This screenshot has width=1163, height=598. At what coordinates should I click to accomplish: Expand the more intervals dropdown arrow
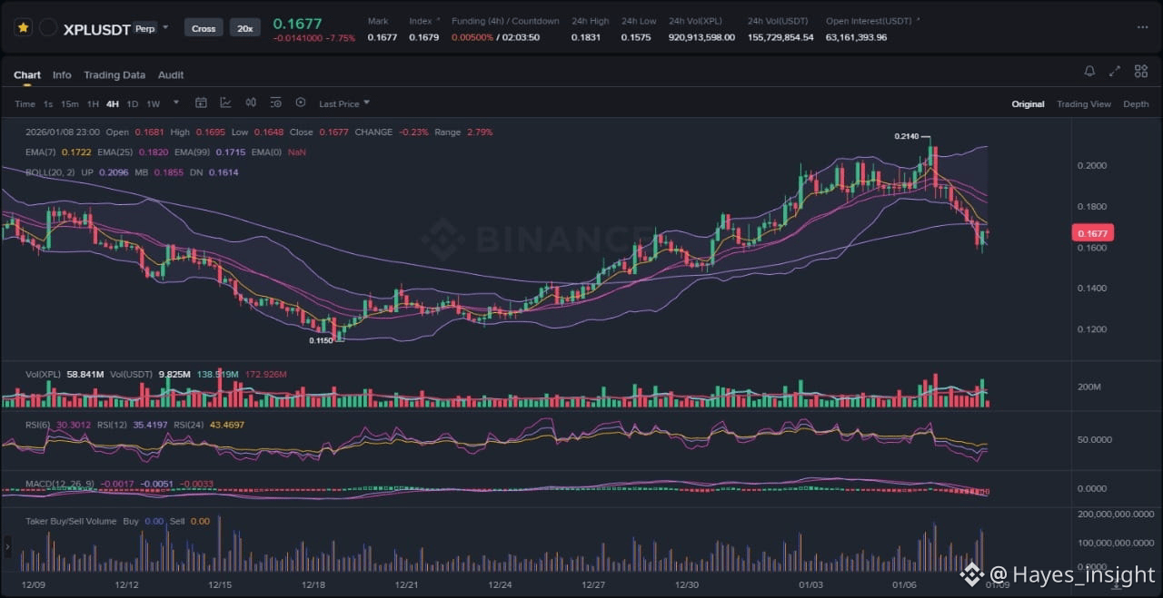click(176, 103)
